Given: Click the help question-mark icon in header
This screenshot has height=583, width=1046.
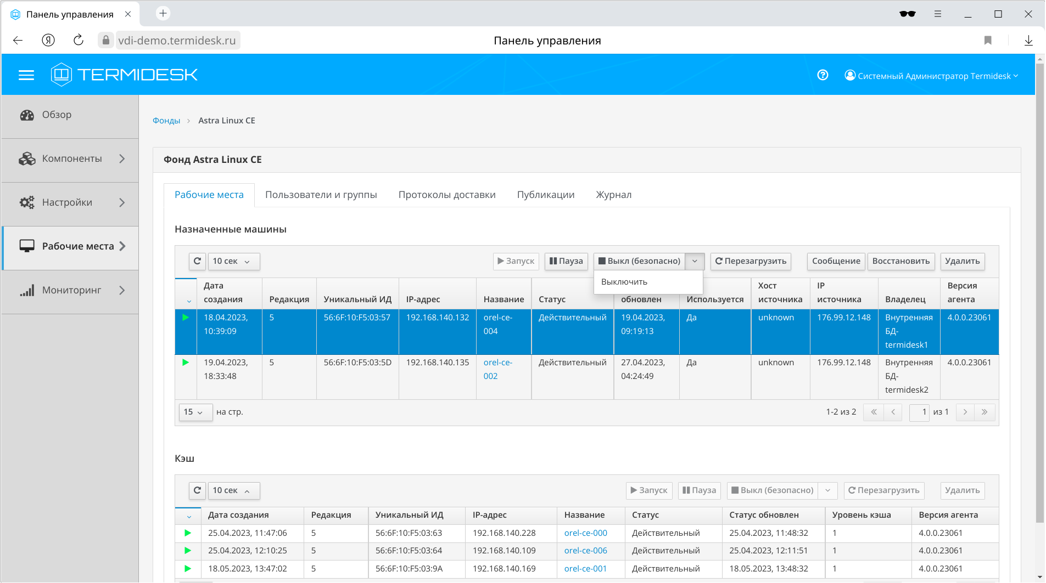Looking at the screenshot, I should pyautogui.click(x=822, y=75).
